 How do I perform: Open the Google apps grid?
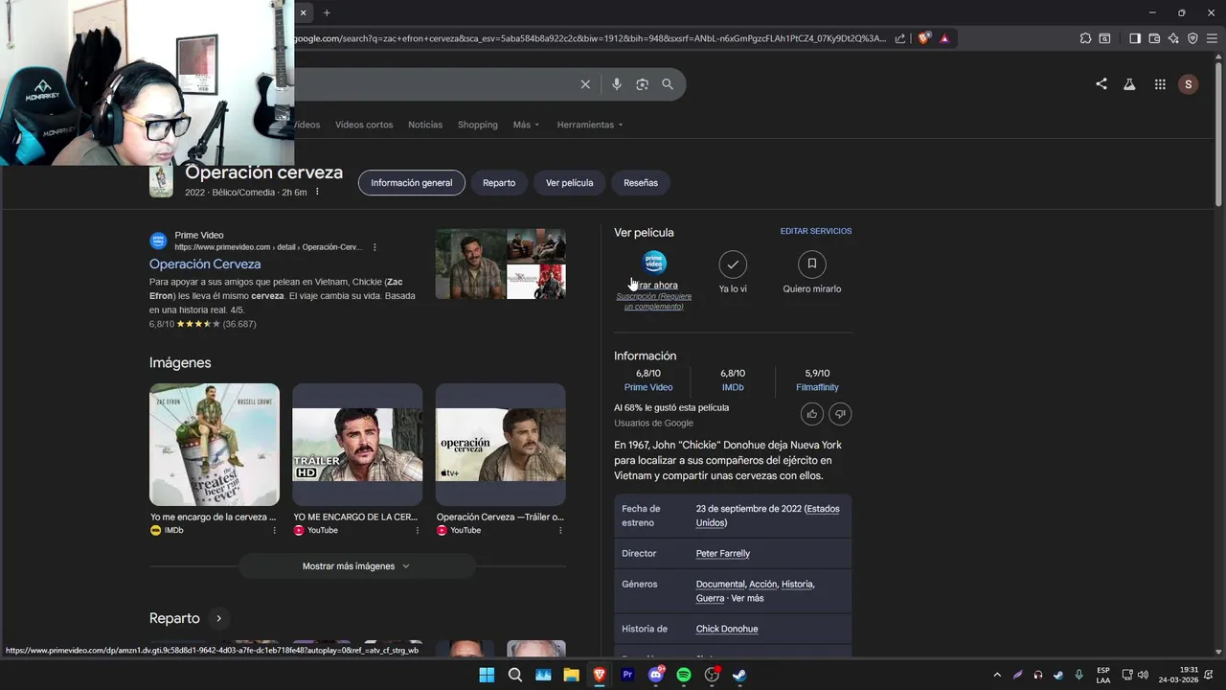pos(1160,84)
